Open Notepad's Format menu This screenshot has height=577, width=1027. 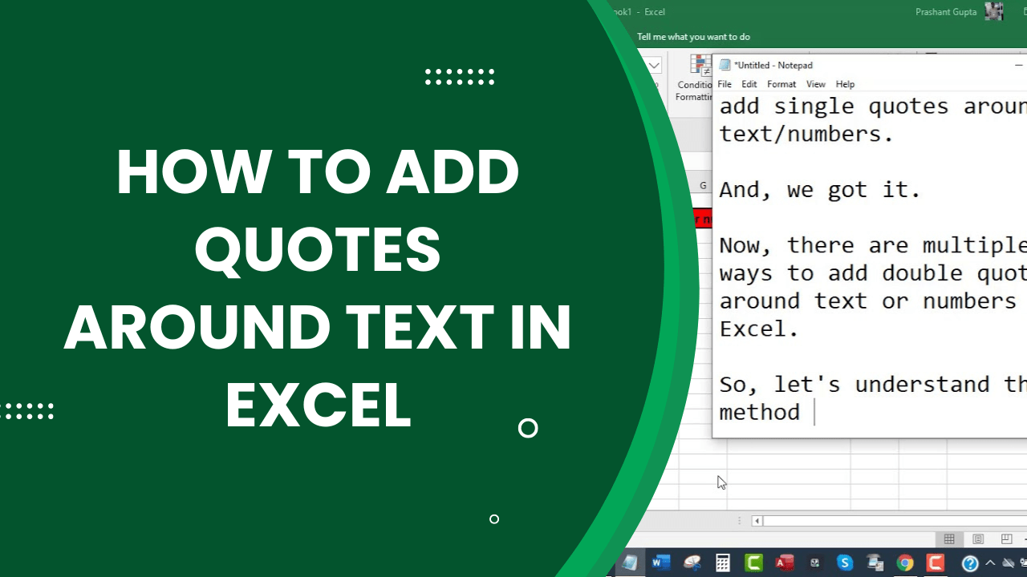click(x=781, y=84)
